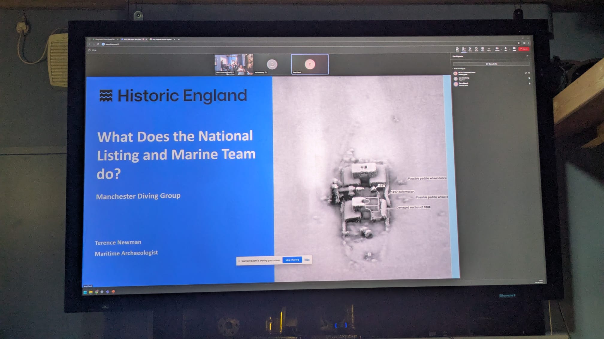Viewport: 604px width, 339px height.
Task: Open the More actions ellipsis icon
Action: point(489,49)
